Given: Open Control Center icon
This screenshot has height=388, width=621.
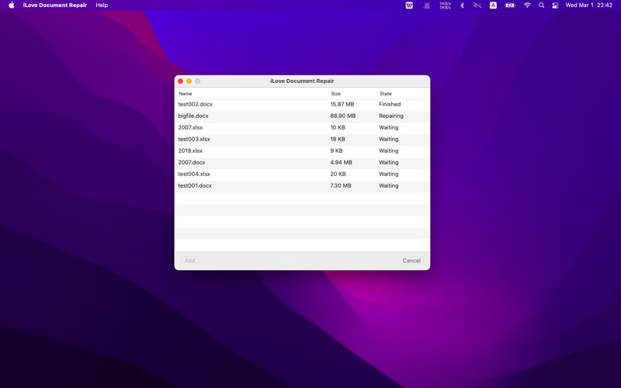Looking at the screenshot, I should [x=555, y=5].
